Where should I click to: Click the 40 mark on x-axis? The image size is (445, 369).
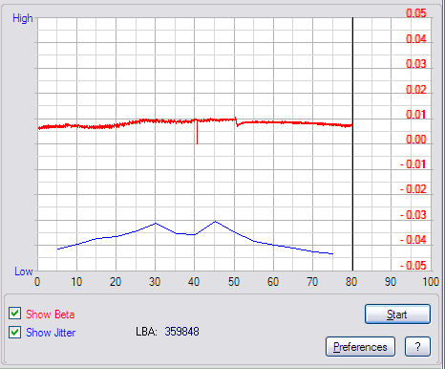194,282
